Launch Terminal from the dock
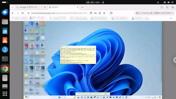176x99 pixels. (5, 59)
